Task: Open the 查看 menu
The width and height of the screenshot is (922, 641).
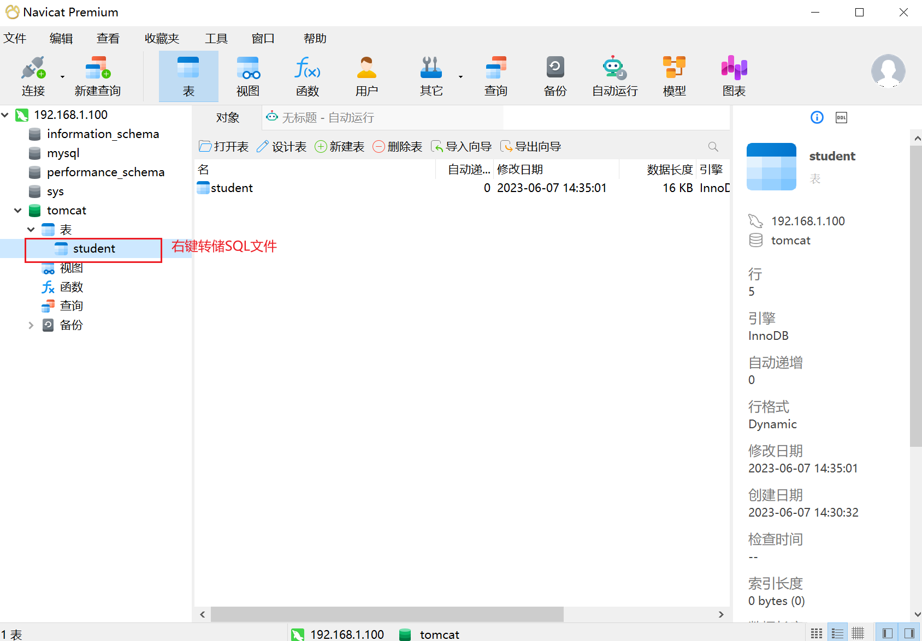Action: pyautogui.click(x=108, y=38)
